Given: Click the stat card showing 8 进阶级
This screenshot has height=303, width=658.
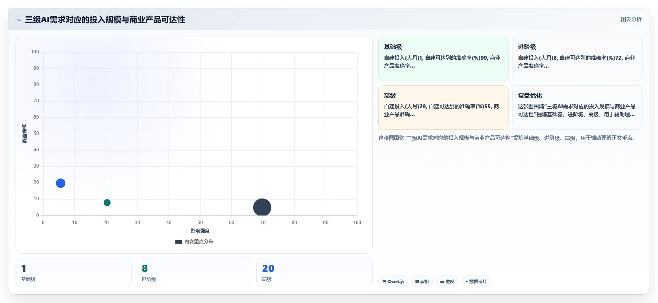Looking at the screenshot, I should [x=194, y=272].
